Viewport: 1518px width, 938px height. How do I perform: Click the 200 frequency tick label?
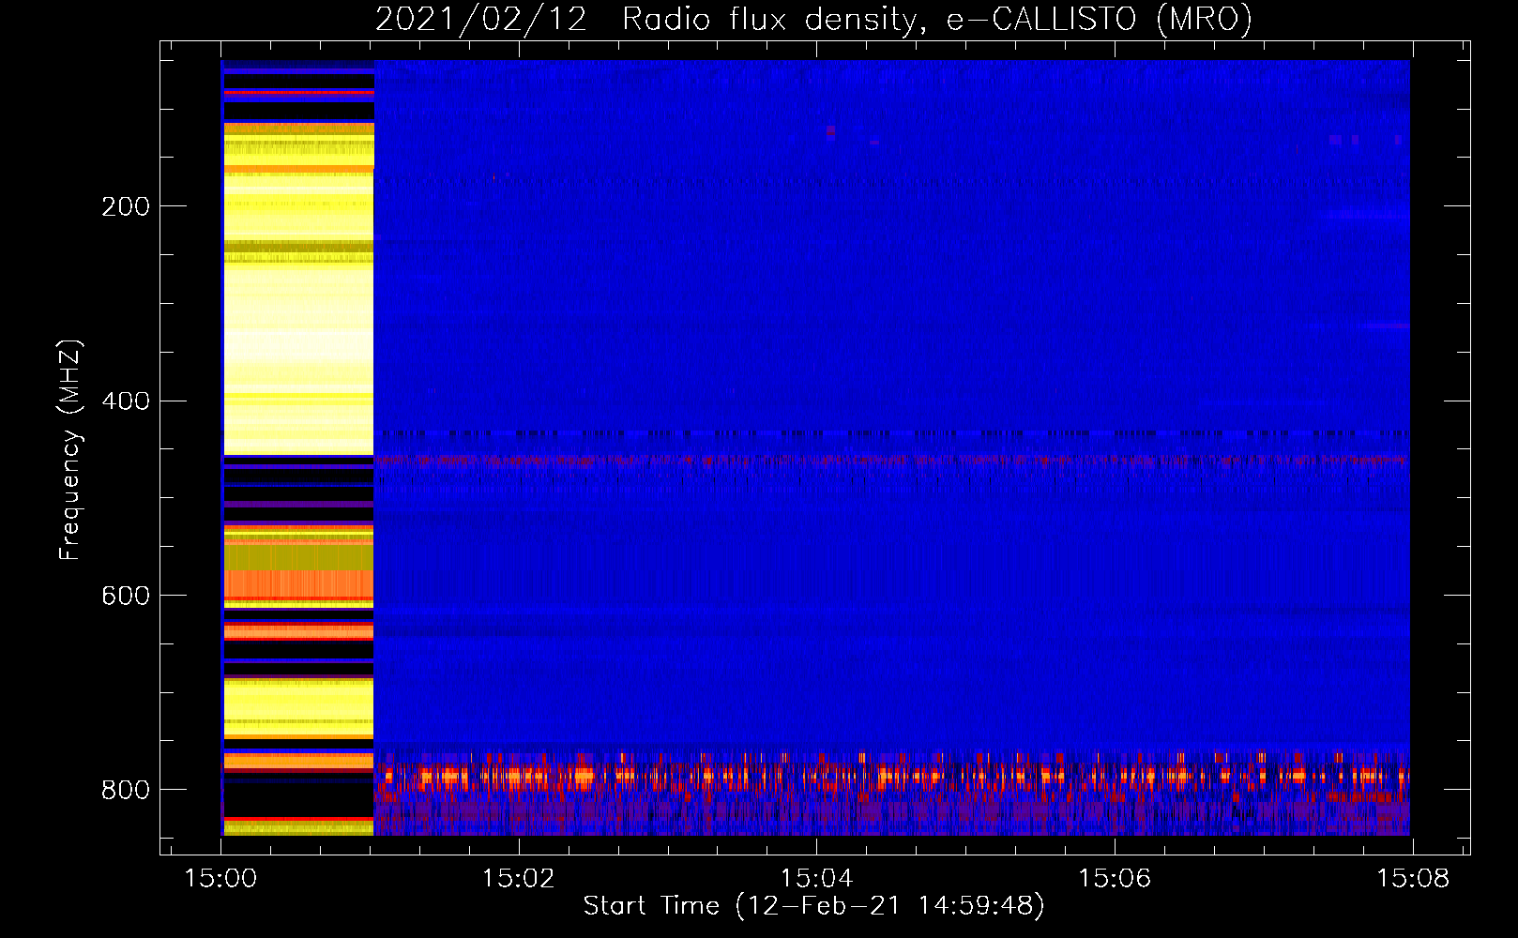pyautogui.click(x=126, y=206)
